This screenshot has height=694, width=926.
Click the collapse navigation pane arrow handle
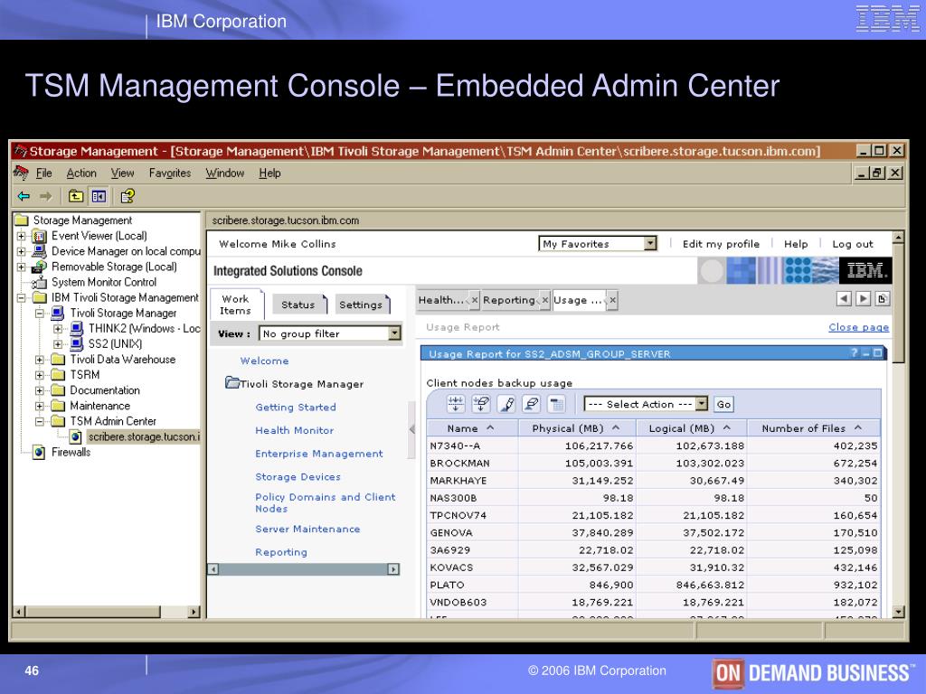[x=411, y=429]
